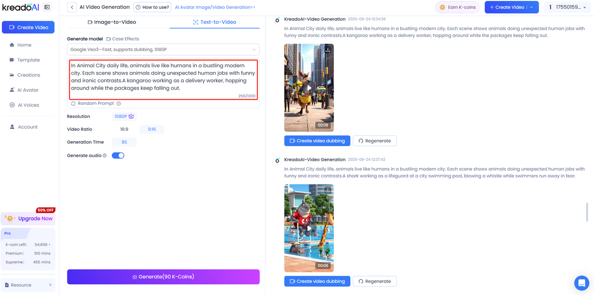Switch to the Image-to-Video tab
594x295 pixels.
click(x=112, y=22)
